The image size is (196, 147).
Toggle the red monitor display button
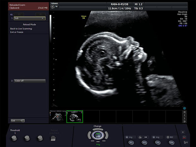click(x=183, y=137)
